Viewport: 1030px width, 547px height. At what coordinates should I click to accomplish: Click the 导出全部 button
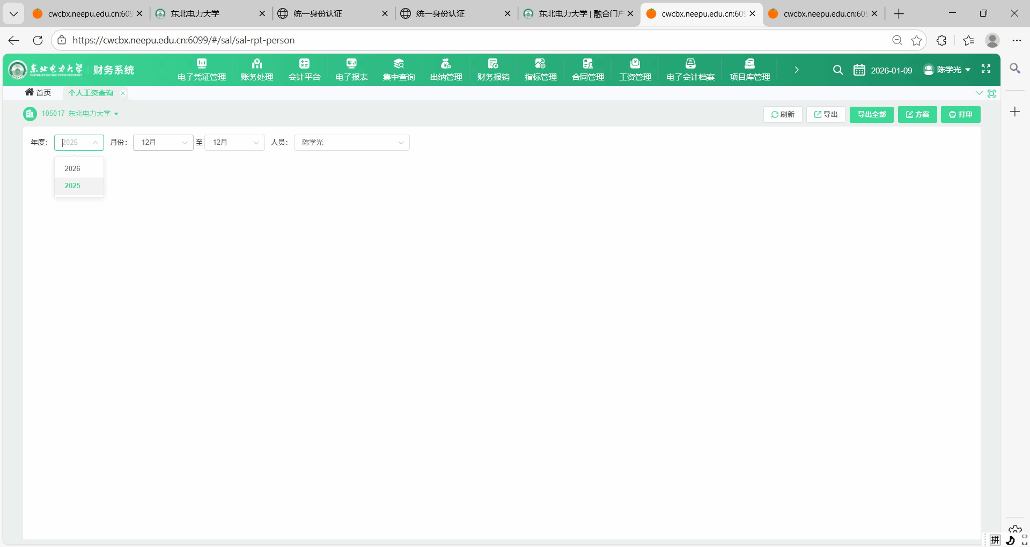coord(871,115)
